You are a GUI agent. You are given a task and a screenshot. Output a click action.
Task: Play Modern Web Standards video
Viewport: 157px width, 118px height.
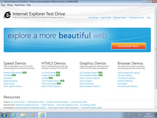point(58,102)
